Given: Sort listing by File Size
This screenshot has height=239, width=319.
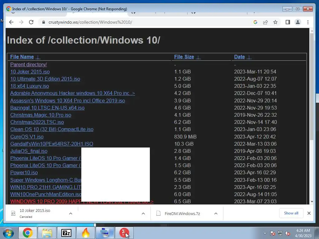Looking at the screenshot, I should 184,57.
